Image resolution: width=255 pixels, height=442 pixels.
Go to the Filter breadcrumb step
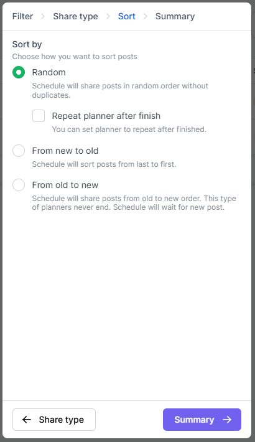click(x=22, y=16)
